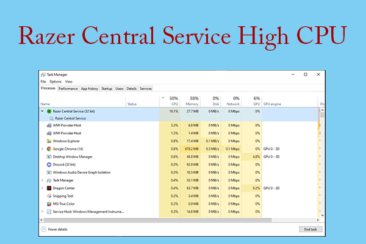The image size is (366, 244).
Task: Click the Razer Central Service process icon
Action: (49, 112)
